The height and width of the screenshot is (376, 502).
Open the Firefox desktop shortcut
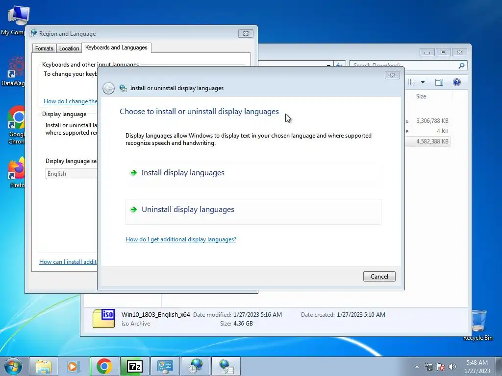[16, 173]
